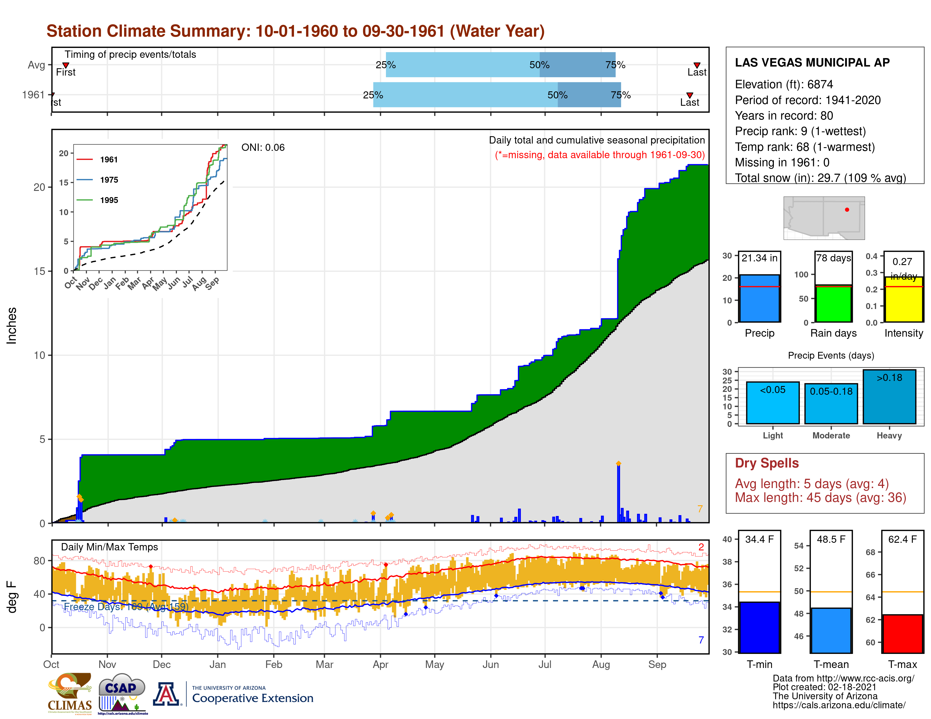Click the 'LAS VEGAS MUNICIPAL AP' station name
This screenshot has width=931, height=719.
click(813, 63)
